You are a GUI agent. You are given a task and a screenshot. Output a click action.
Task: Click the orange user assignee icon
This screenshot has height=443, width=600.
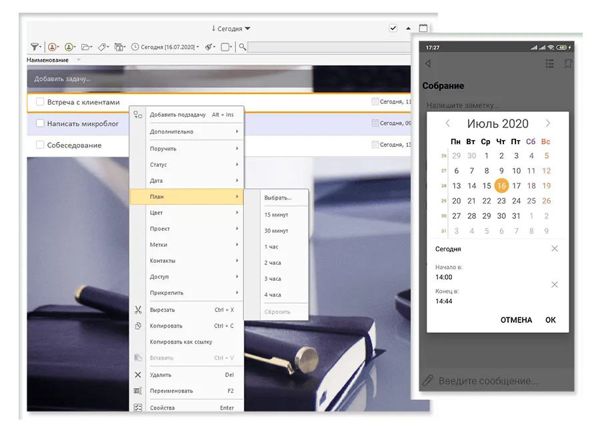[52, 47]
